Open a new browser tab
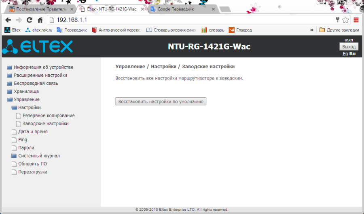The height and width of the screenshot is (214, 364). [x=225, y=9]
